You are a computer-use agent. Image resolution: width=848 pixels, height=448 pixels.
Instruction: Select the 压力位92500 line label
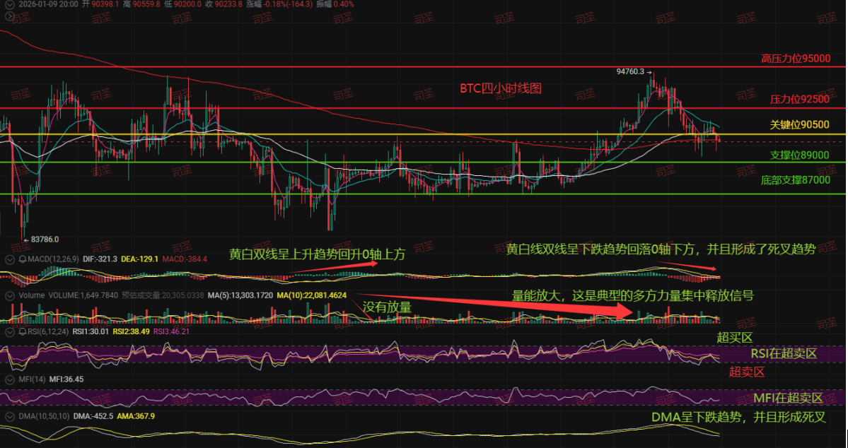click(800, 100)
